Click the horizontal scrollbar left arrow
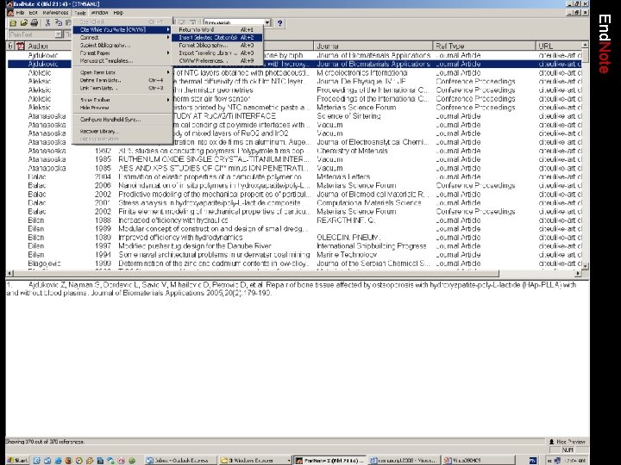 (x=10, y=273)
